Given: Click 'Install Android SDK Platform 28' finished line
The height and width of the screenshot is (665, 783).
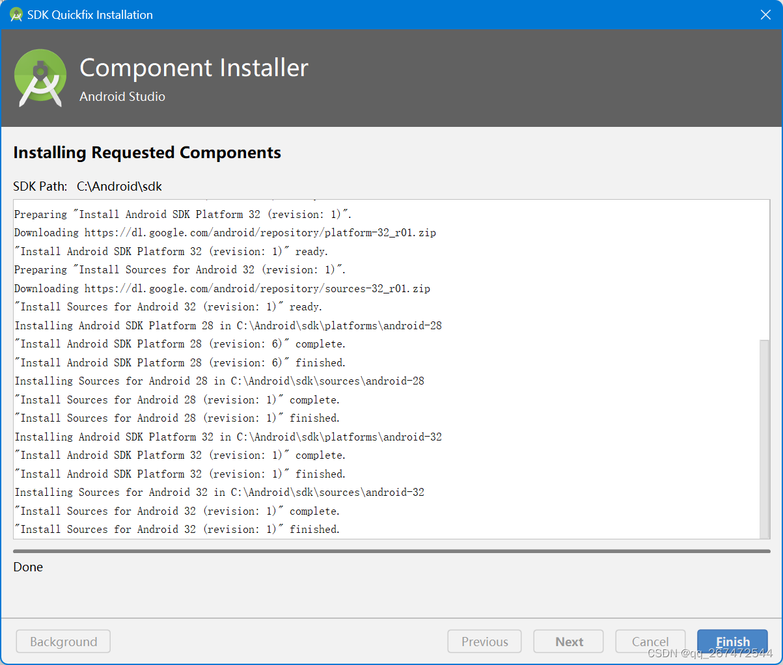Looking at the screenshot, I should tap(180, 362).
